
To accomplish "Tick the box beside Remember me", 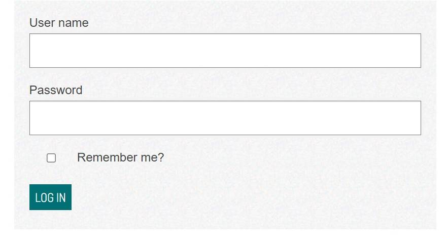I will click(x=51, y=158).
